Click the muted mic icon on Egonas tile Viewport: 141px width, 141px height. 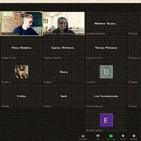44,58
